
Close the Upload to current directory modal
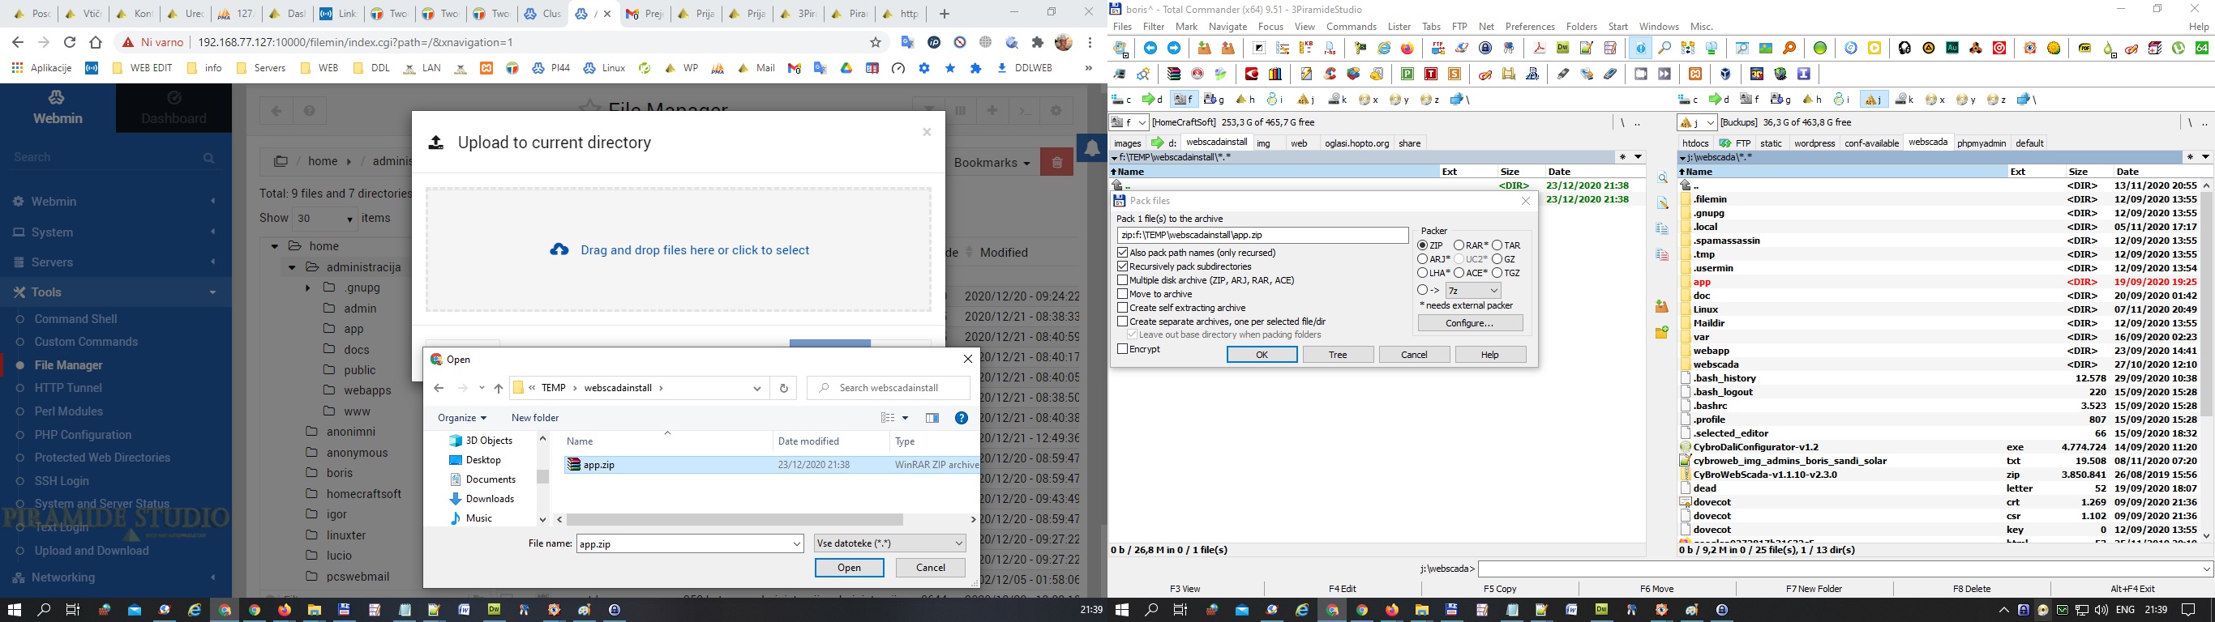[x=926, y=132]
